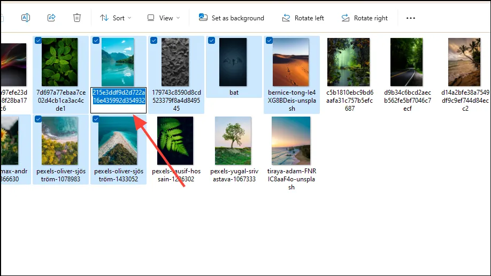Click the file name starting d14a2bfe38a7549
Image resolution: width=491 pixels, height=276 pixels.
tap(465, 101)
